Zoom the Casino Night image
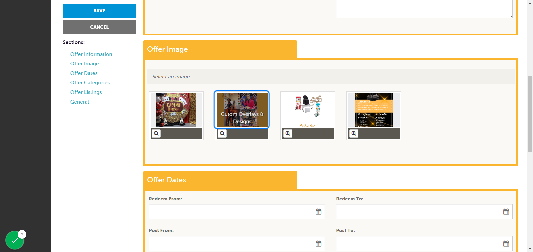The width and height of the screenshot is (533, 252). 156,133
